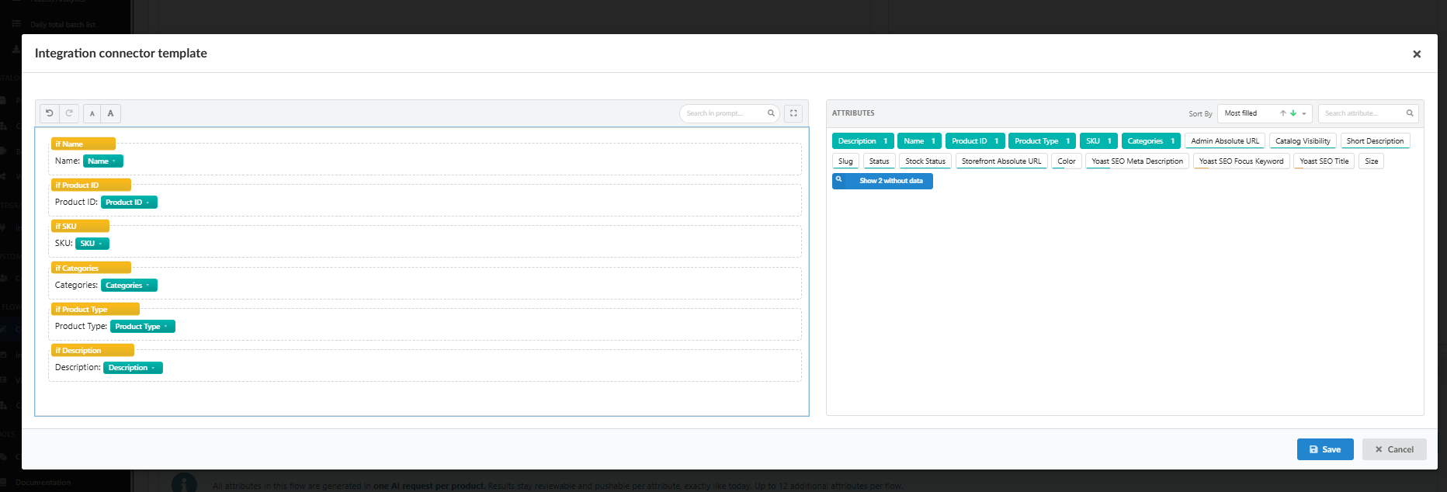Insert the Name attribute from attributes panel

pos(919,141)
